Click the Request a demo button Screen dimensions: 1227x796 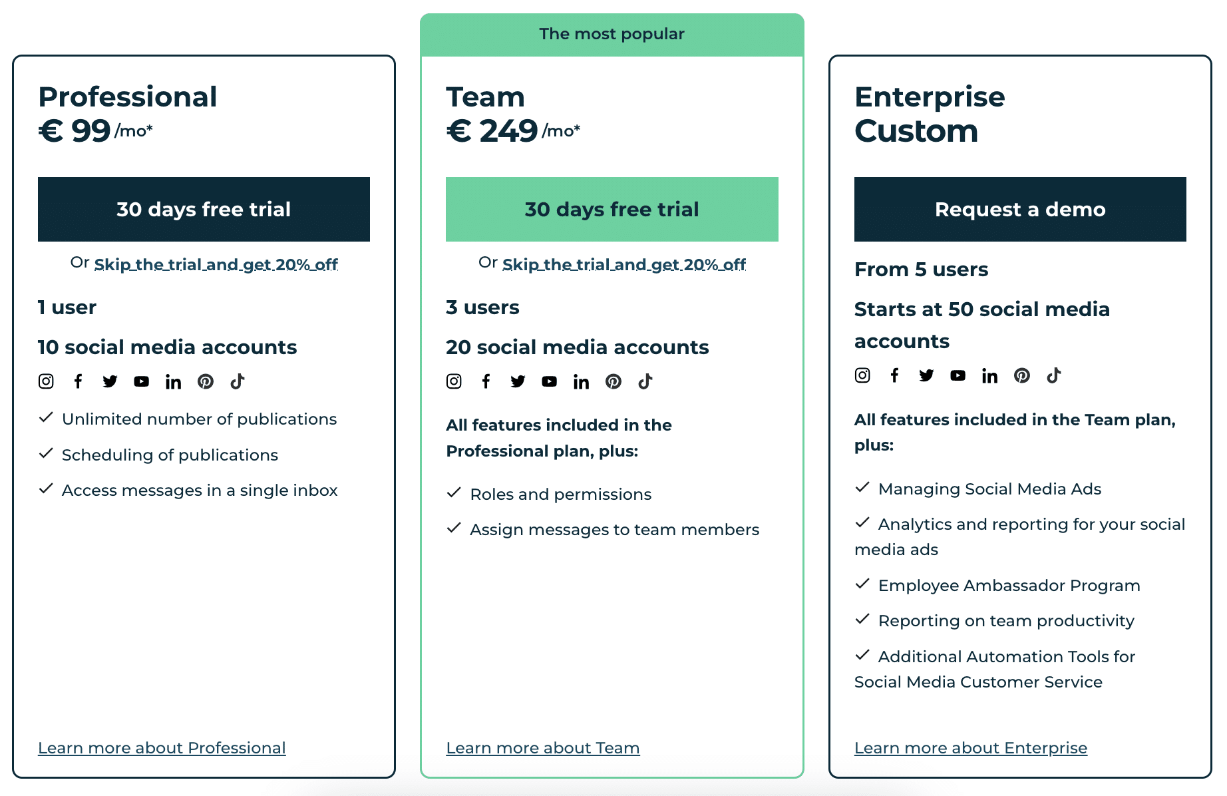[1020, 209]
